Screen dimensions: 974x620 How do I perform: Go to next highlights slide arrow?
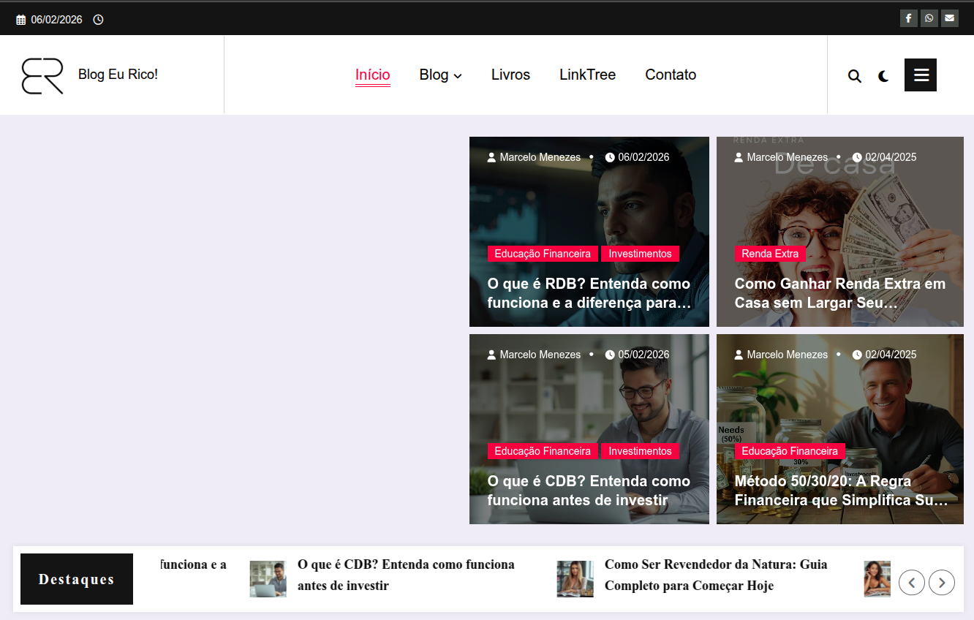coord(941,582)
